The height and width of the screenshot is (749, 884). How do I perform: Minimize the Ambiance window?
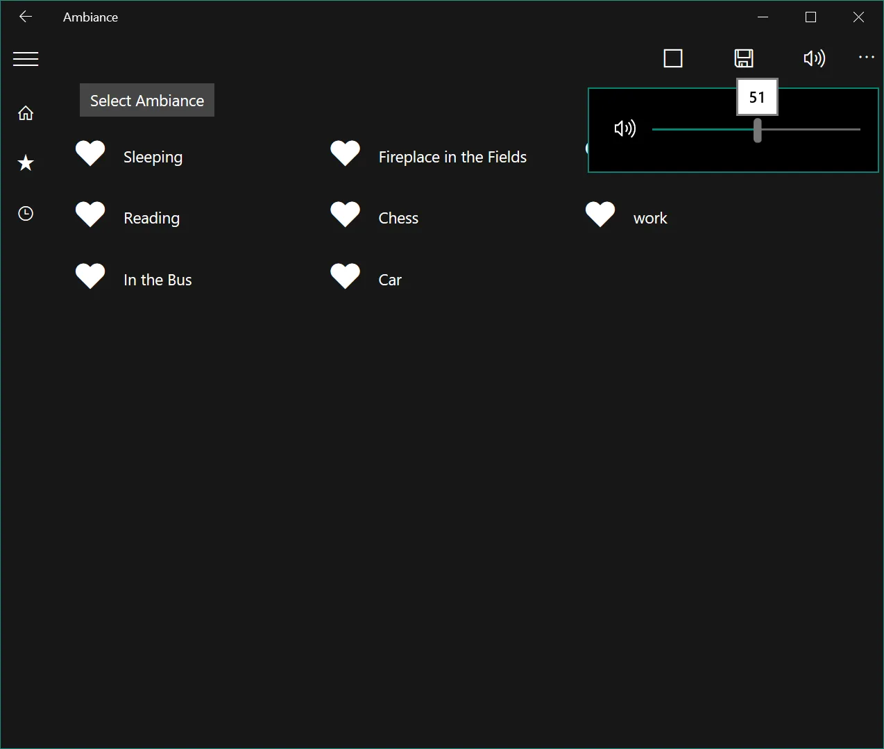click(763, 17)
